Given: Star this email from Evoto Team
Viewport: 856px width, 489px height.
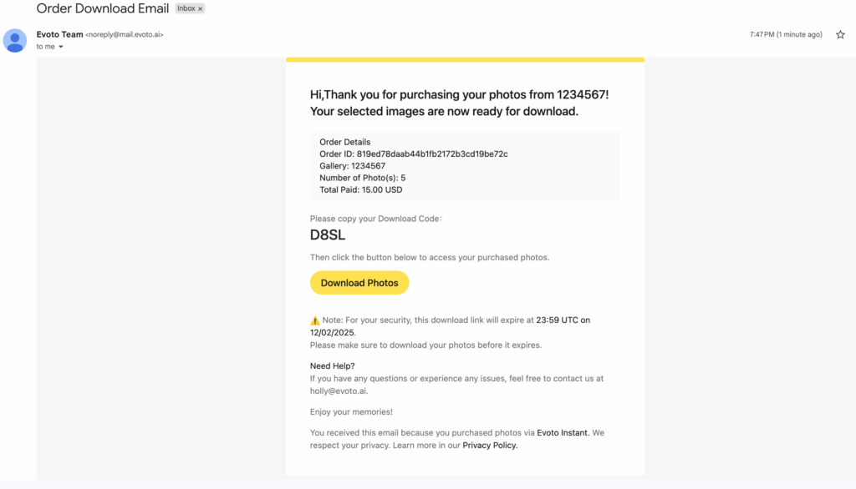Looking at the screenshot, I should (840, 34).
